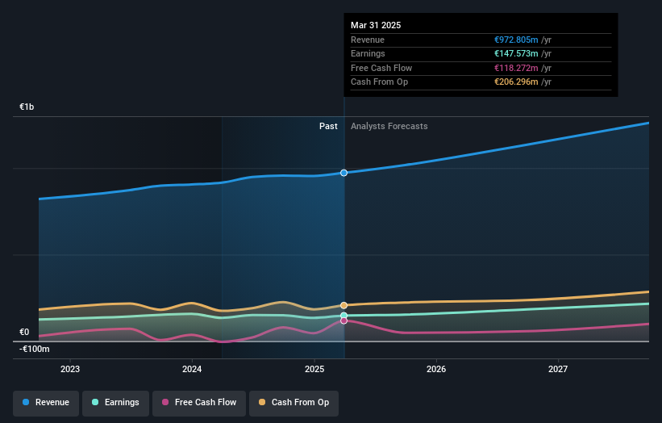662x423 pixels.
Task: Click the Cash From Op tooltip row label
Action: point(380,82)
